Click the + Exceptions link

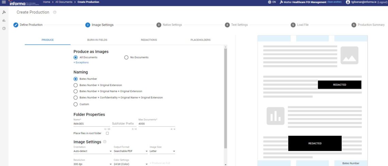coord(81,63)
